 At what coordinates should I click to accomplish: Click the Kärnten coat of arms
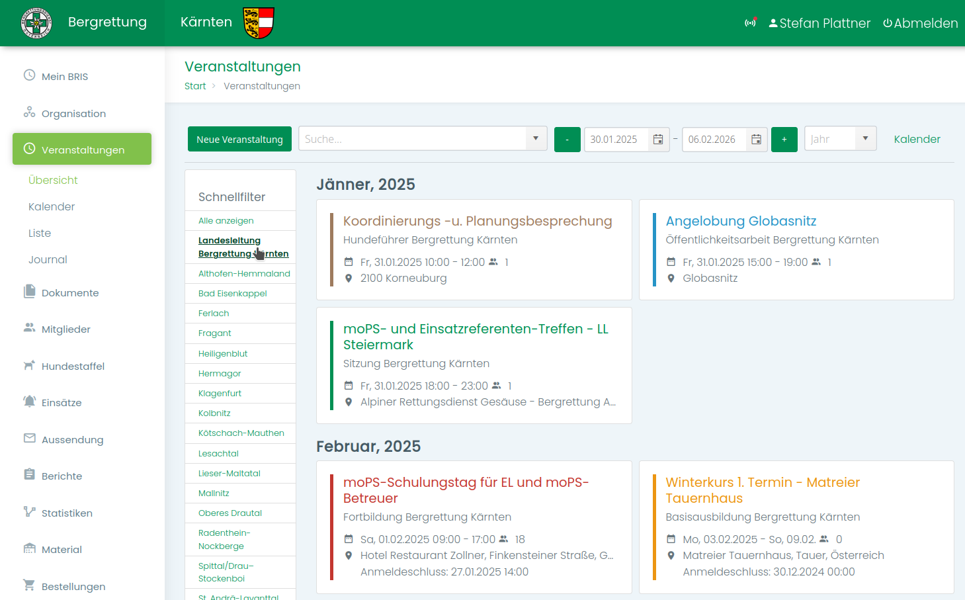point(259,23)
